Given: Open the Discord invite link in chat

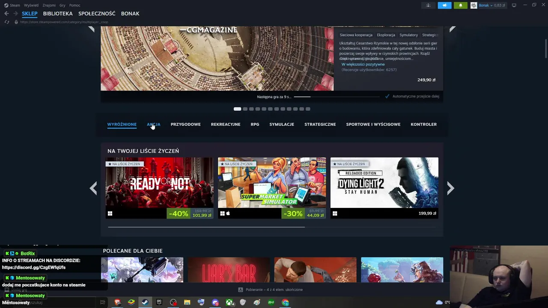Looking at the screenshot, I should [34, 267].
